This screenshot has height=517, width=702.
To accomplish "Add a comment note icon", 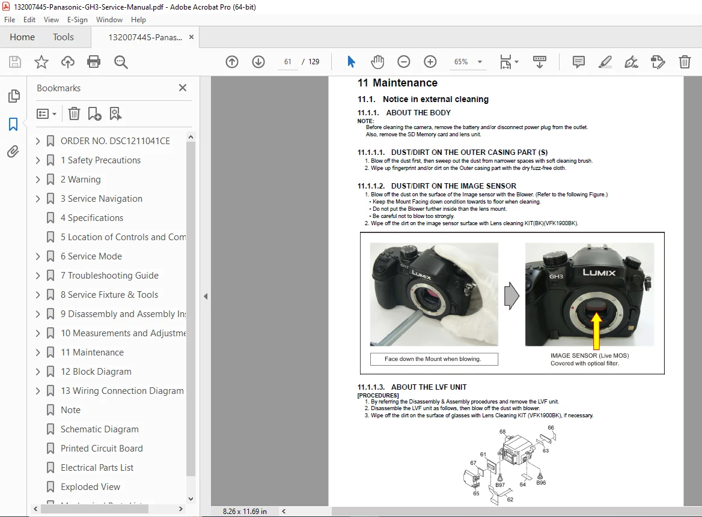I will click(x=578, y=62).
